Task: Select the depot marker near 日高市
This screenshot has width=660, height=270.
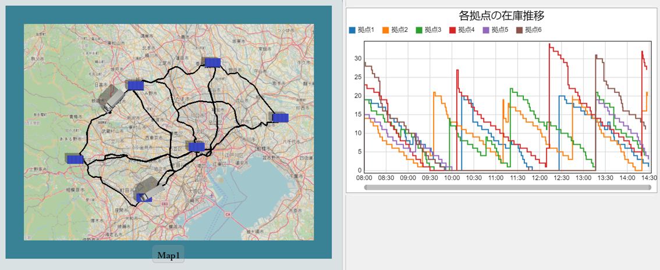Action: pyautogui.click(x=135, y=85)
